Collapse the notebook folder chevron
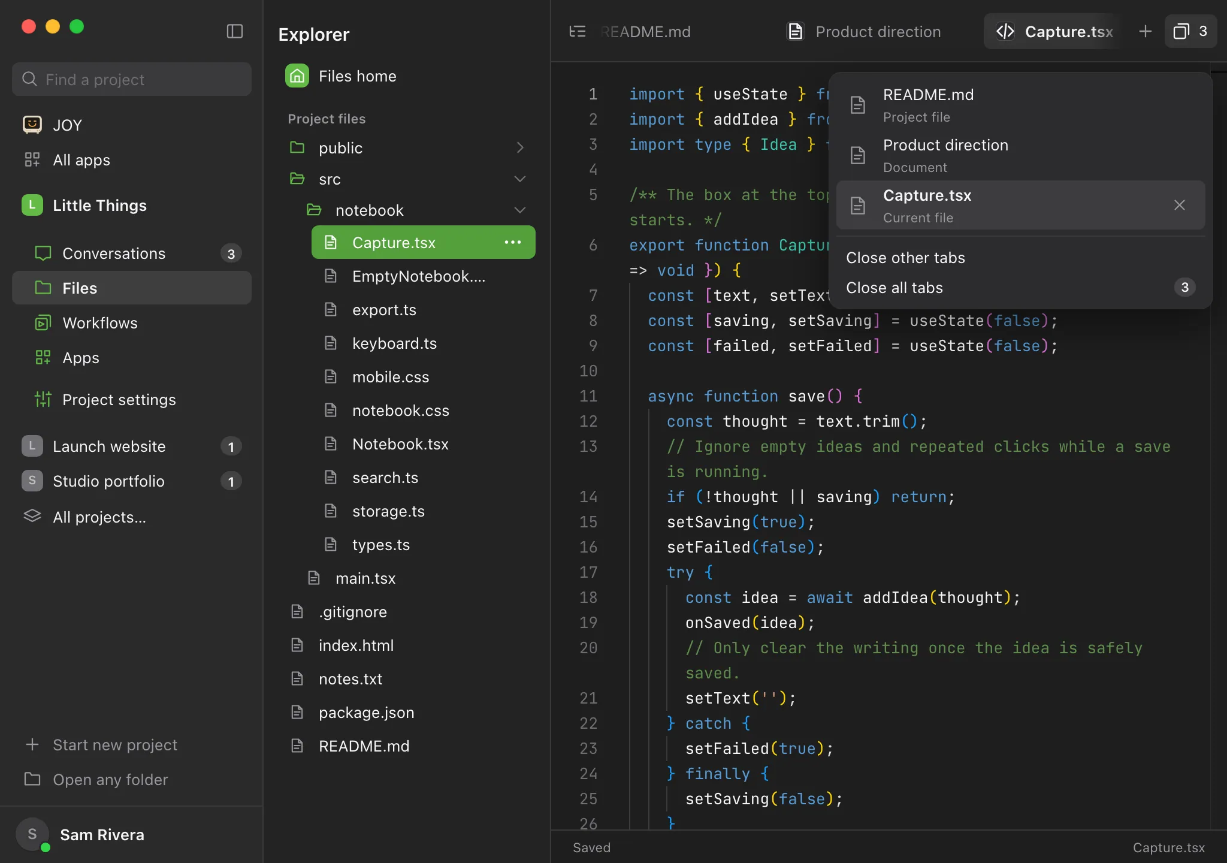The width and height of the screenshot is (1227, 863). pyautogui.click(x=520, y=210)
